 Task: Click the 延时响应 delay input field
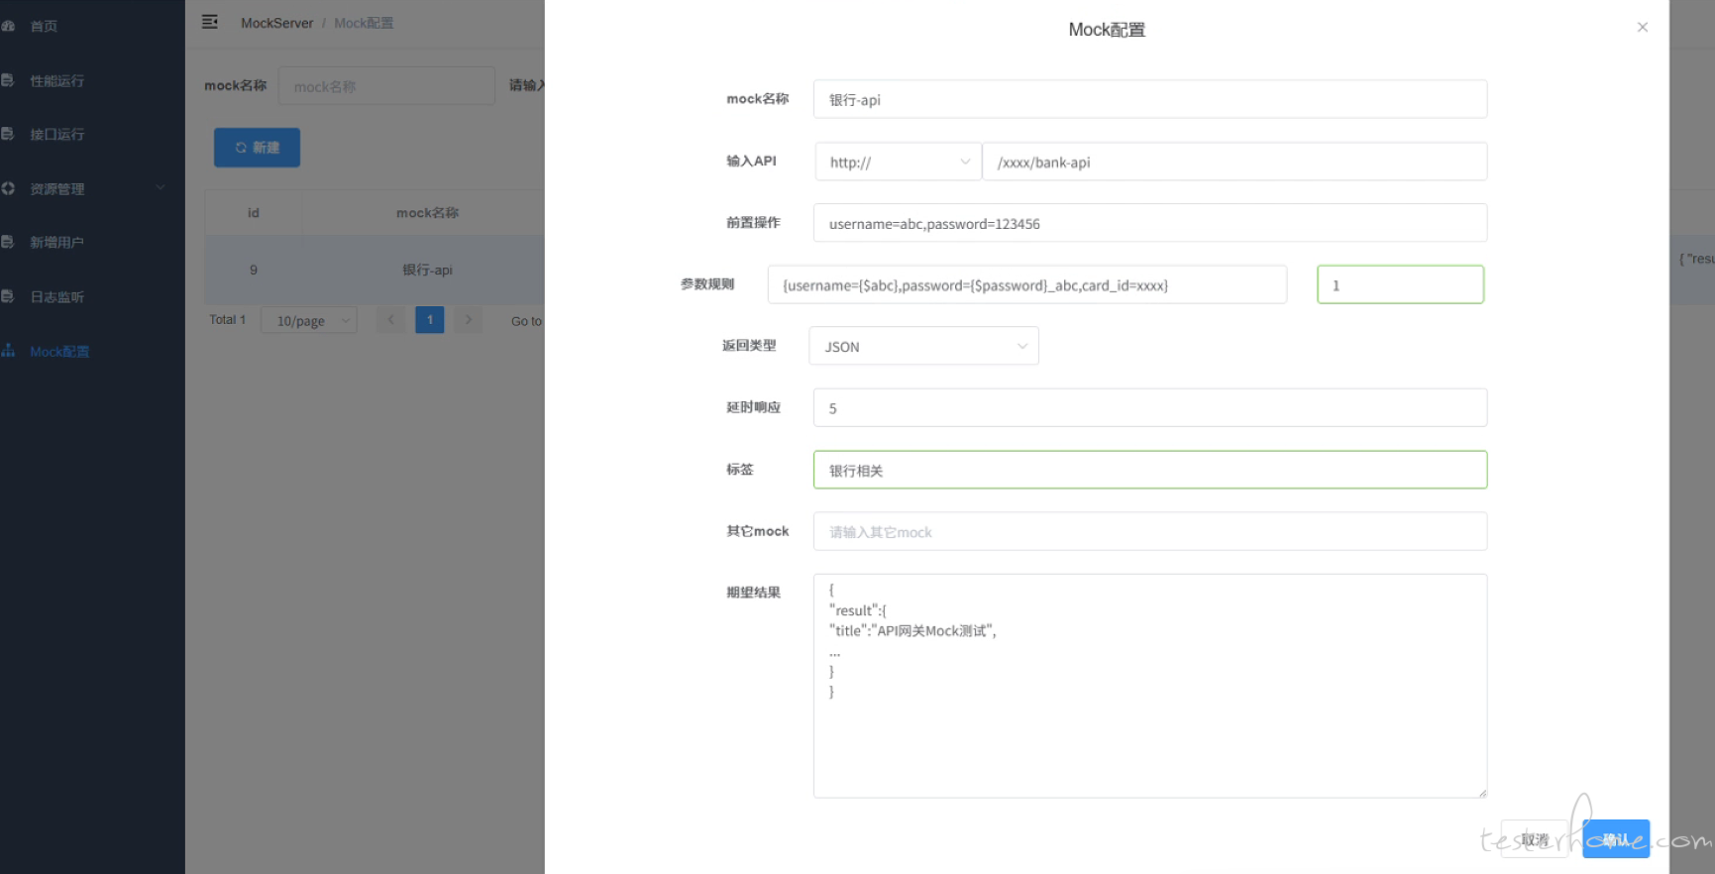click(x=1149, y=408)
